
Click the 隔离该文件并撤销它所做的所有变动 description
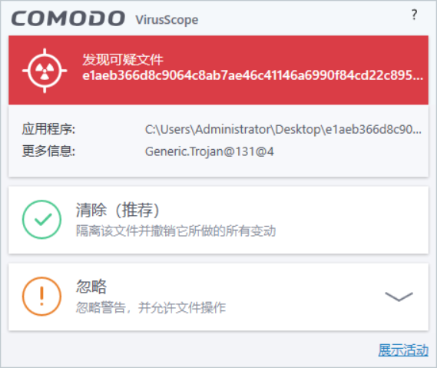click(x=176, y=230)
